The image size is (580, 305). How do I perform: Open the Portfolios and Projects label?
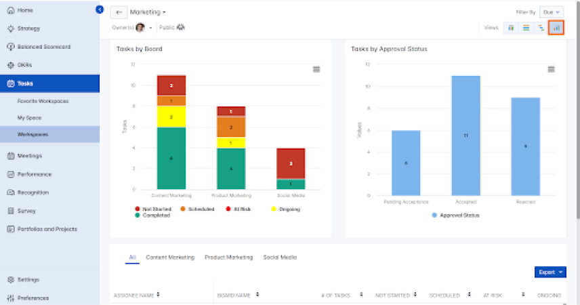[x=47, y=229]
